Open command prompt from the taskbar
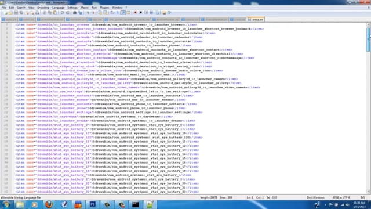 [136, 204]
